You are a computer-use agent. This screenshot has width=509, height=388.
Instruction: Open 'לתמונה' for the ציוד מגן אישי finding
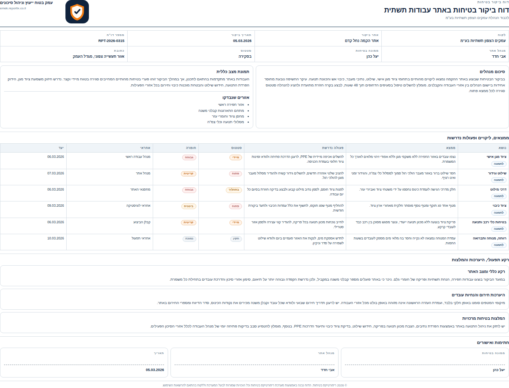pyautogui.click(x=499, y=164)
